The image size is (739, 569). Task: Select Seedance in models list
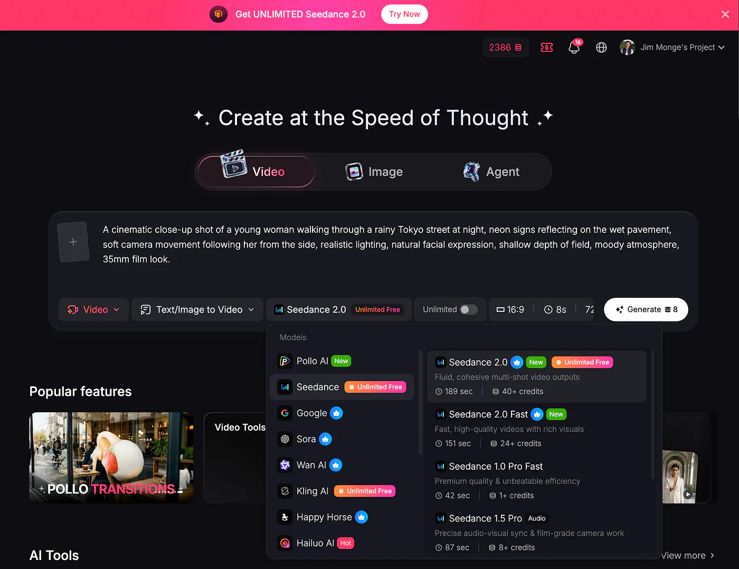[342, 387]
